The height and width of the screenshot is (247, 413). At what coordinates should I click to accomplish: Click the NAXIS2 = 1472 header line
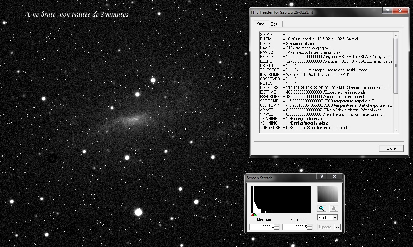click(301, 52)
